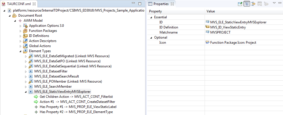Toggle Show Categories in Properties toolbar

tap(247, 4)
